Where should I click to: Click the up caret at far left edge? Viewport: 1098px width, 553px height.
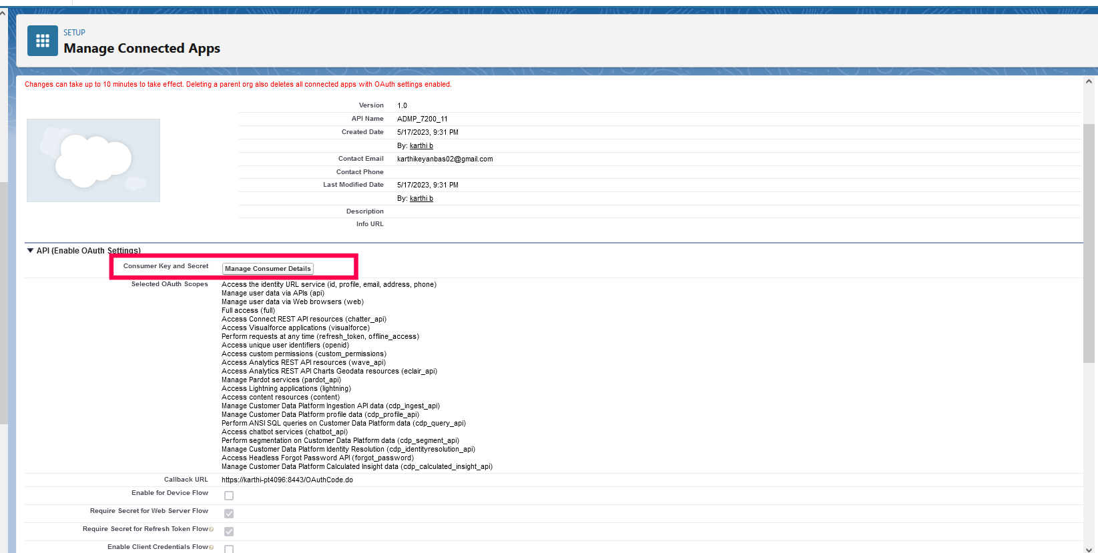pyautogui.click(x=3, y=13)
